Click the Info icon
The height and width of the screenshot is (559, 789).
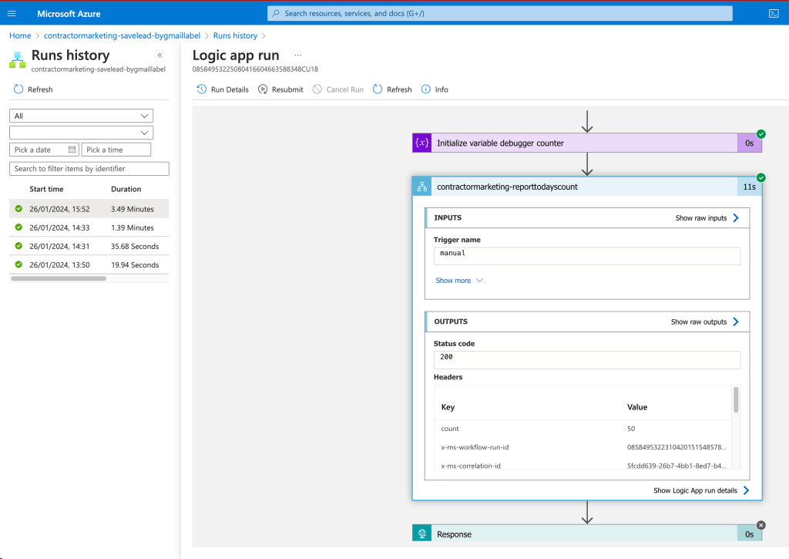[x=425, y=89]
